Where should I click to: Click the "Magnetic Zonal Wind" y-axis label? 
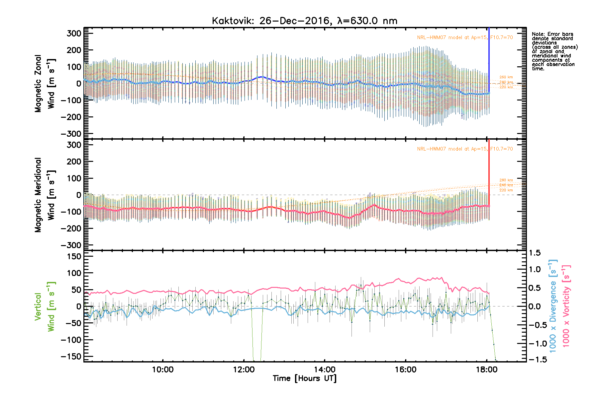(45, 83)
